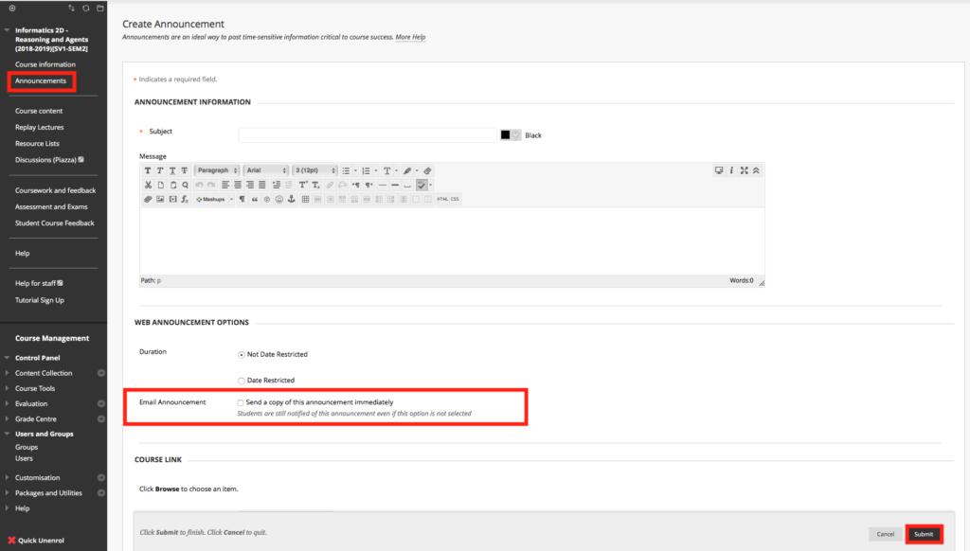Expand the Content Collection section
Viewport: 970px width, 551px height.
click(7, 373)
